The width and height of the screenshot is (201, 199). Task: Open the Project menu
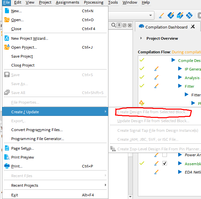45,2
